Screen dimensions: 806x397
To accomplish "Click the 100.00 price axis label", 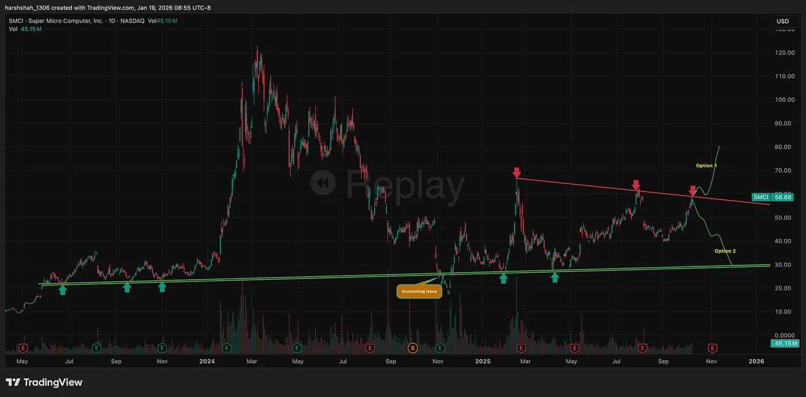I will click(785, 100).
